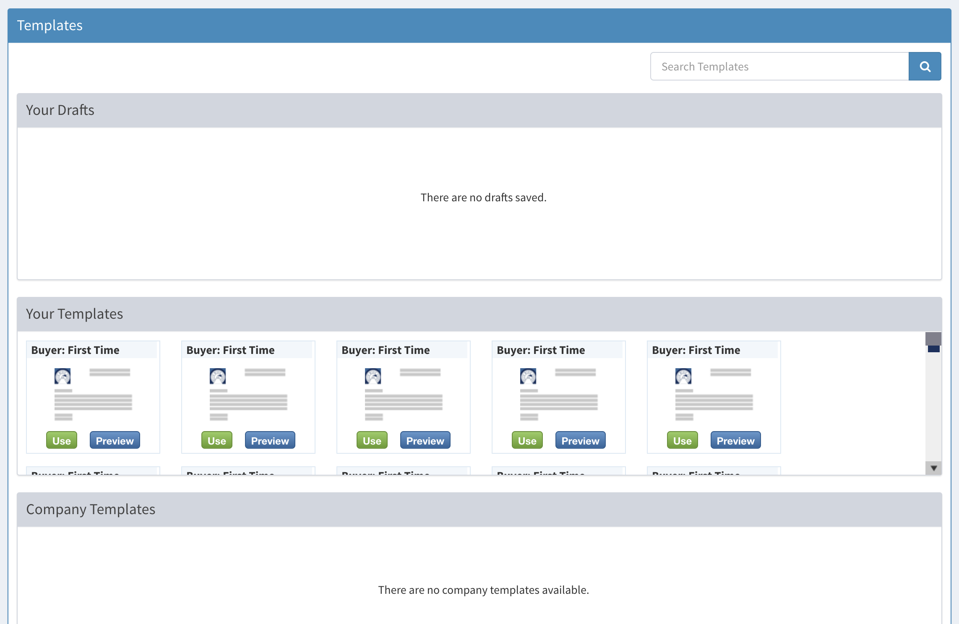Click the scrollbar down arrow in Your Templates
The height and width of the screenshot is (624, 959).
tap(933, 468)
